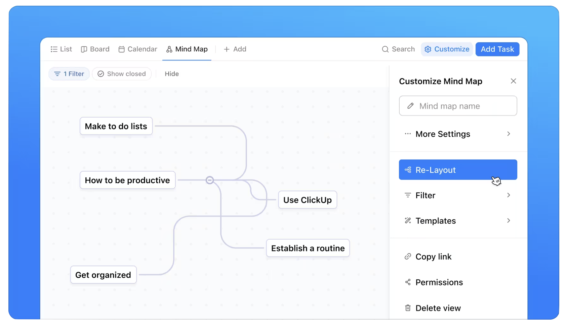The image size is (568, 327).
Task: Click the List view icon
Action: pos(54,49)
